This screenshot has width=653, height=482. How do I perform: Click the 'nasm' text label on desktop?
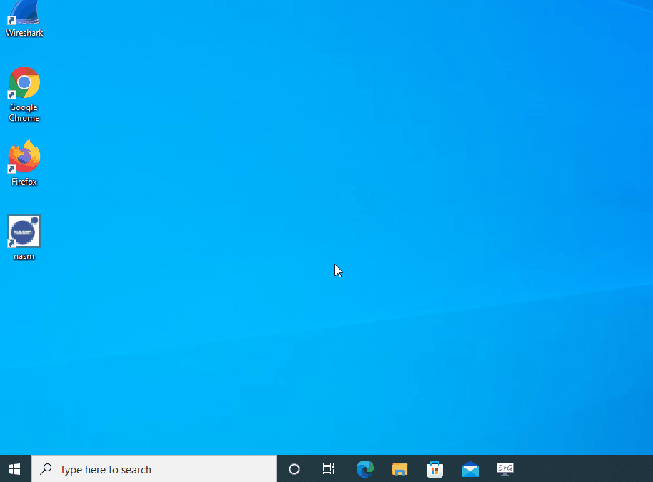(24, 256)
